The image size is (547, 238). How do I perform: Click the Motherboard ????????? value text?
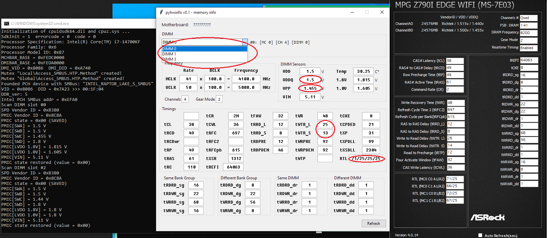[x=202, y=25]
